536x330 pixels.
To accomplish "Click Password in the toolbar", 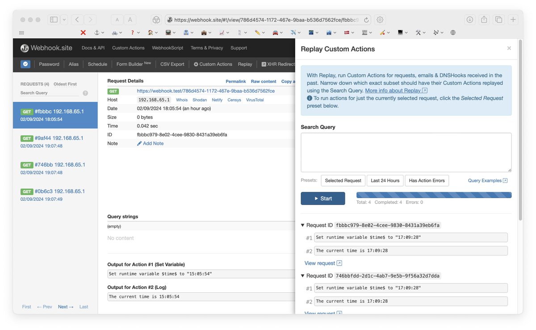I will (x=49, y=64).
